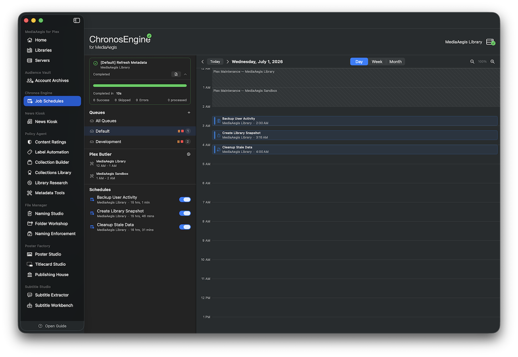Viewport: 518px width, 357px height.
Task: Turn off Cleanup Stale Data schedule
Action: click(x=185, y=227)
